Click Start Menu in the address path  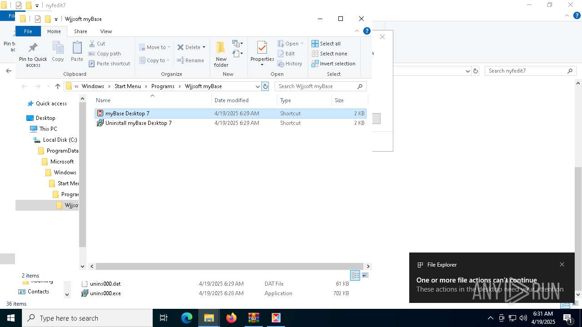128,86
